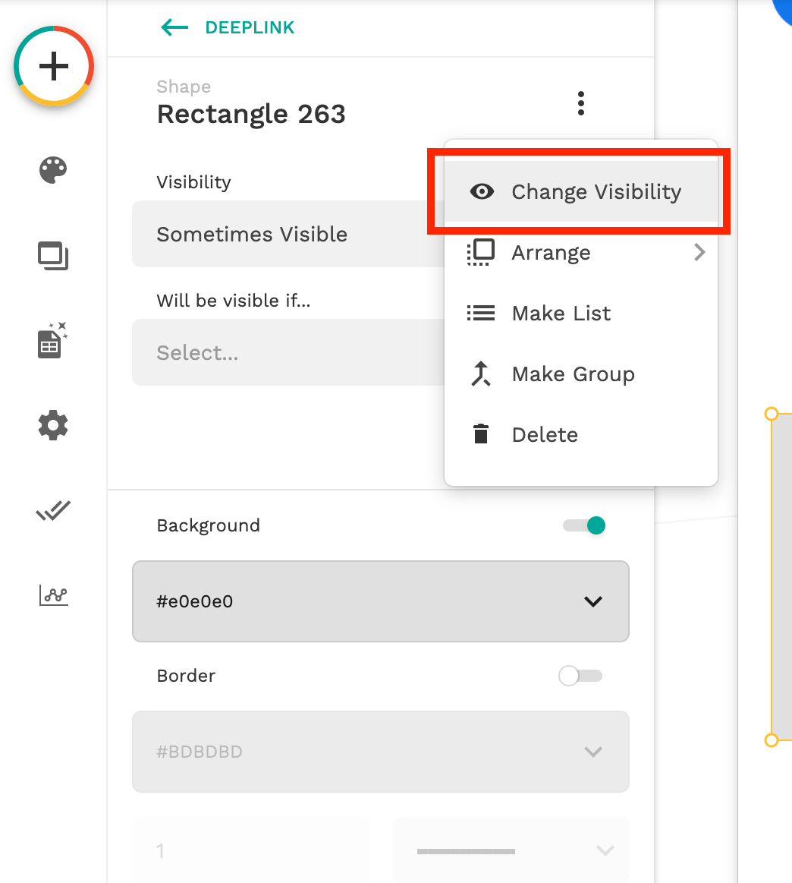Click the double checkmark publish icon

[x=53, y=511]
